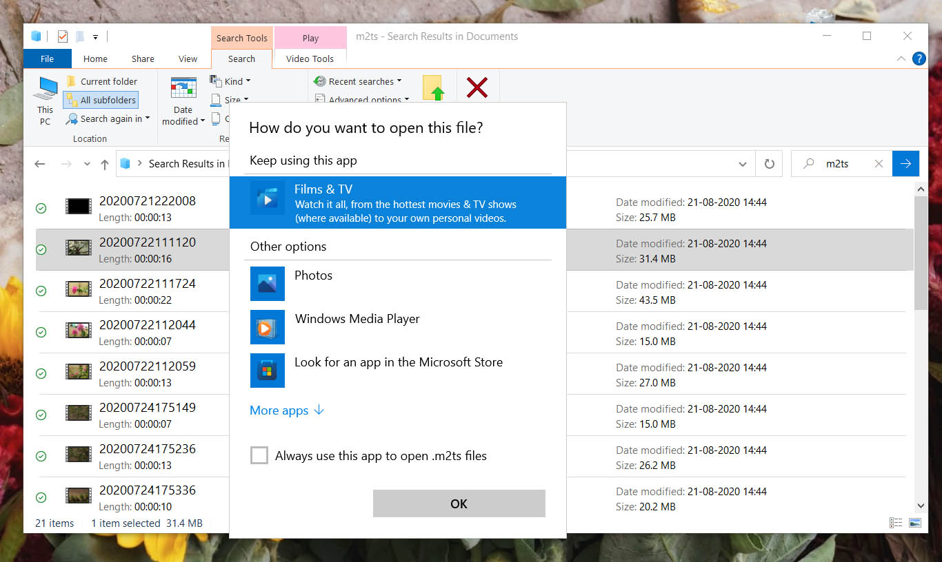The height and width of the screenshot is (562, 942).
Task: Click the vertical scrollbar thumb
Action: tap(921, 252)
